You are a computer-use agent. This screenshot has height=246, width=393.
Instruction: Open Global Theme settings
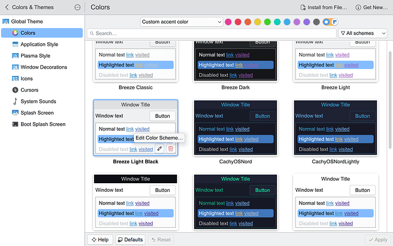42,21
